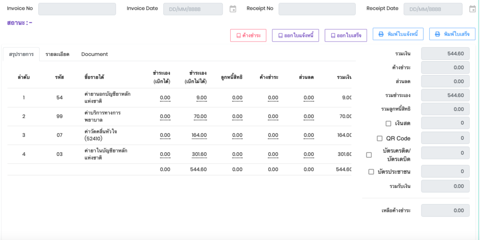The image size is (480, 240).
Task: Click the Invoice Date field
Action: 193,9
